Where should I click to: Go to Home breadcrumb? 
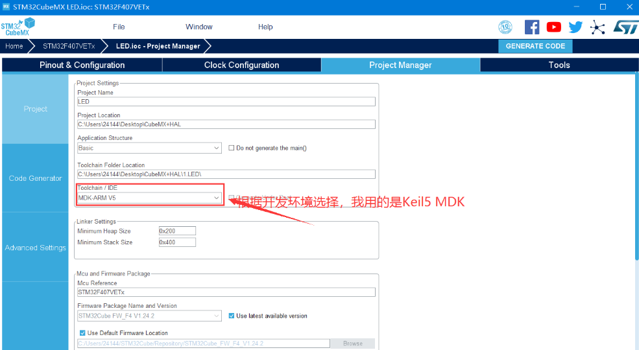coord(14,46)
